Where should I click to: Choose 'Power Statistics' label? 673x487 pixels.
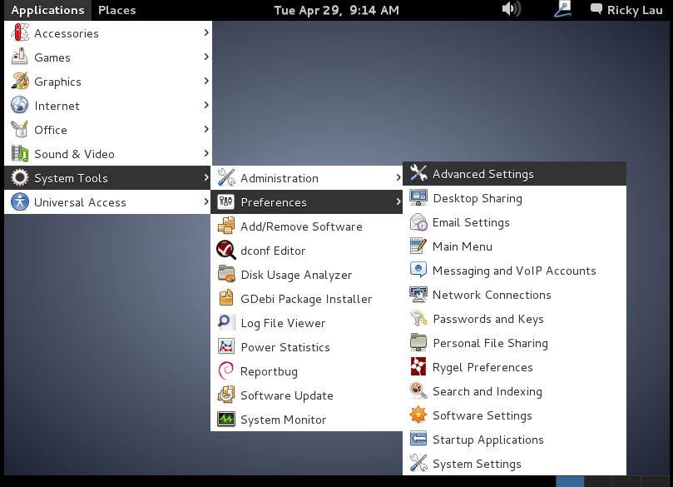(x=285, y=347)
